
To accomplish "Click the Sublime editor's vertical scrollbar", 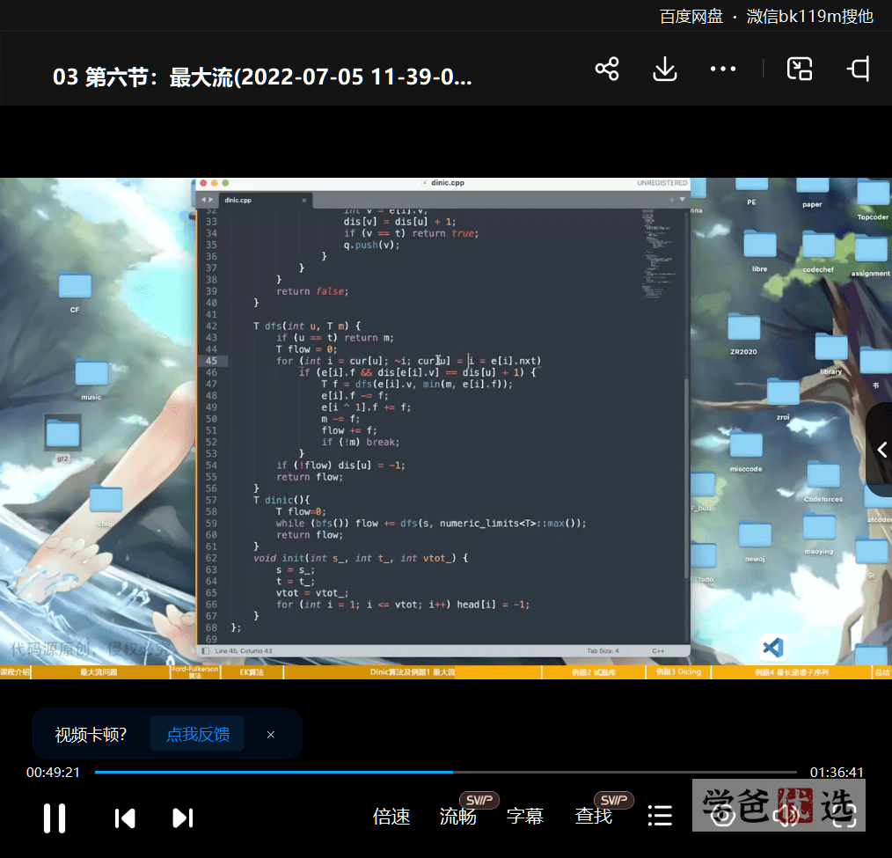I will (x=687, y=478).
